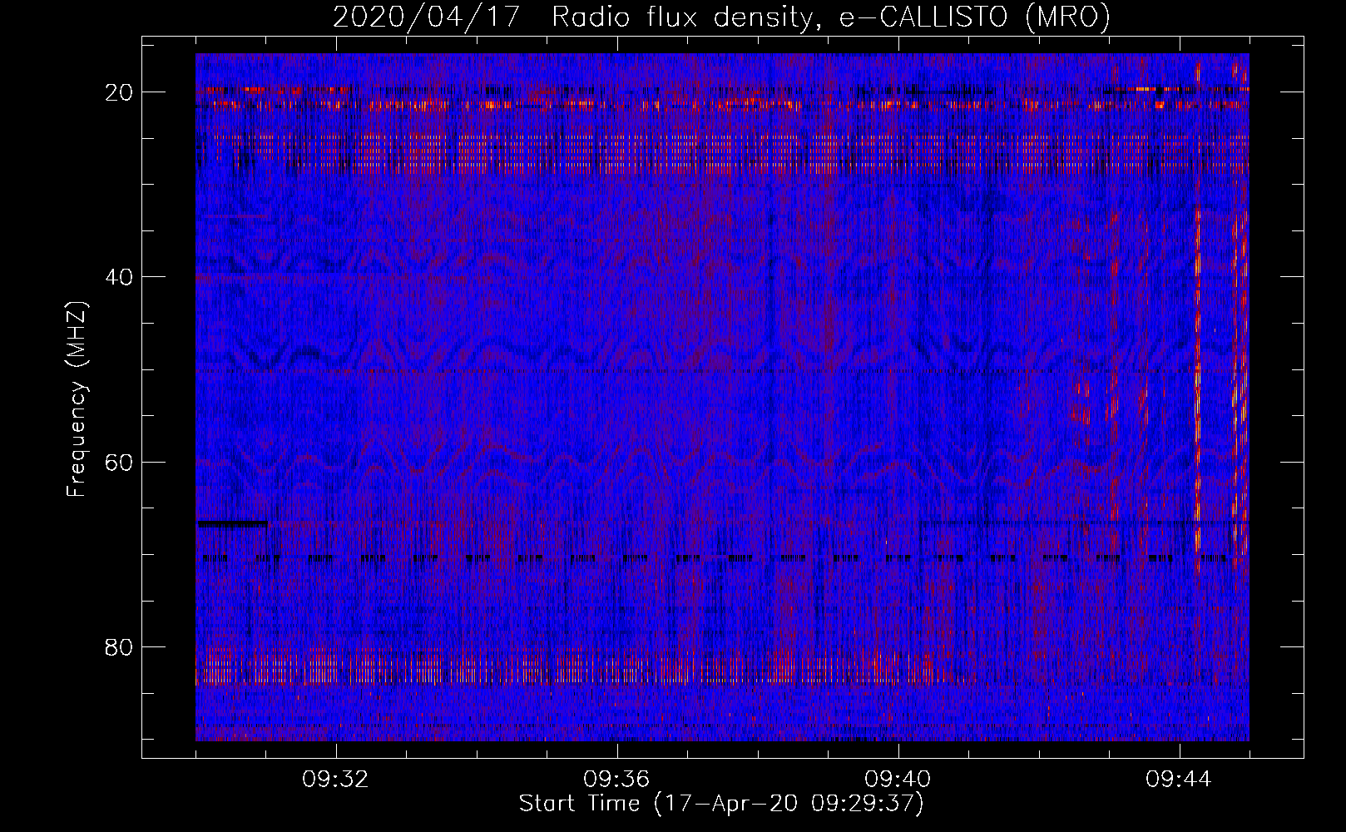Click the '09:32' time tick label
The height and width of the screenshot is (832, 1346).
click(336, 780)
